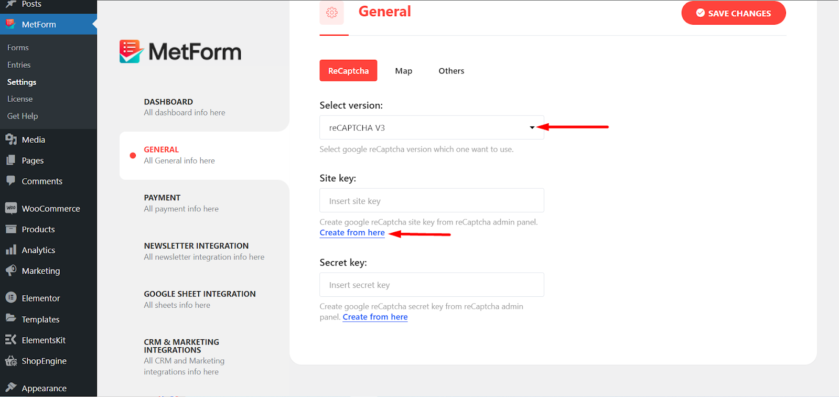
Task: Open Newsletter Integration section
Action: click(205, 251)
